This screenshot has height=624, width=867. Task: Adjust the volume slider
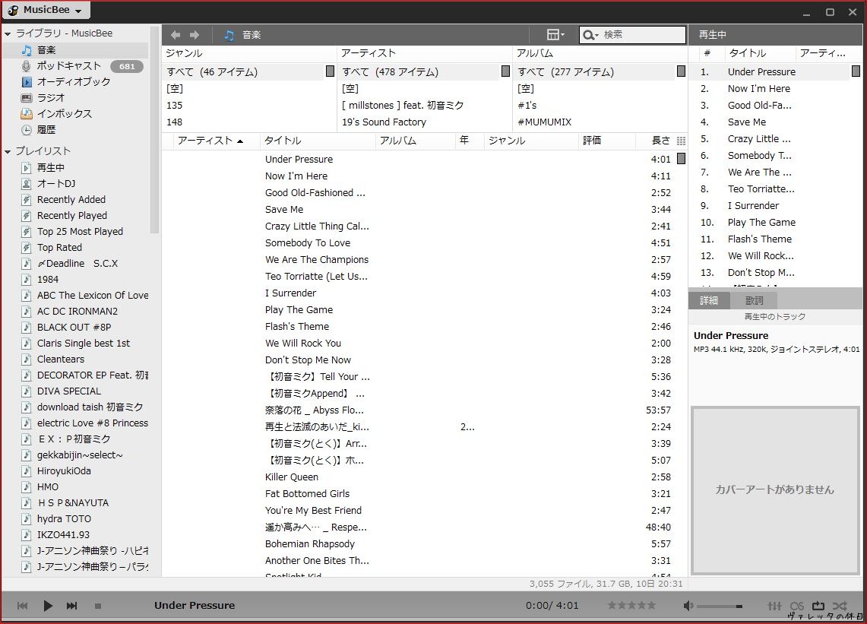(x=720, y=607)
